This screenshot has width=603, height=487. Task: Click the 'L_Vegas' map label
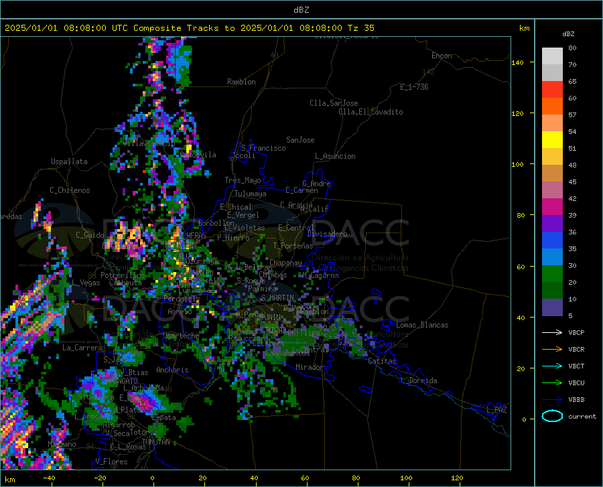[86, 283]
